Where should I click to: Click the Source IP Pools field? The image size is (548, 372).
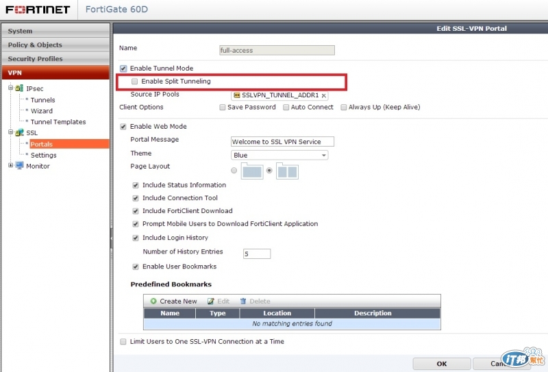(x=279, y=95)
